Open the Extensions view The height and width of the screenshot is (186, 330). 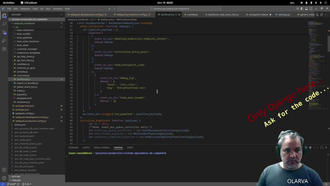[x=4, y=49]
